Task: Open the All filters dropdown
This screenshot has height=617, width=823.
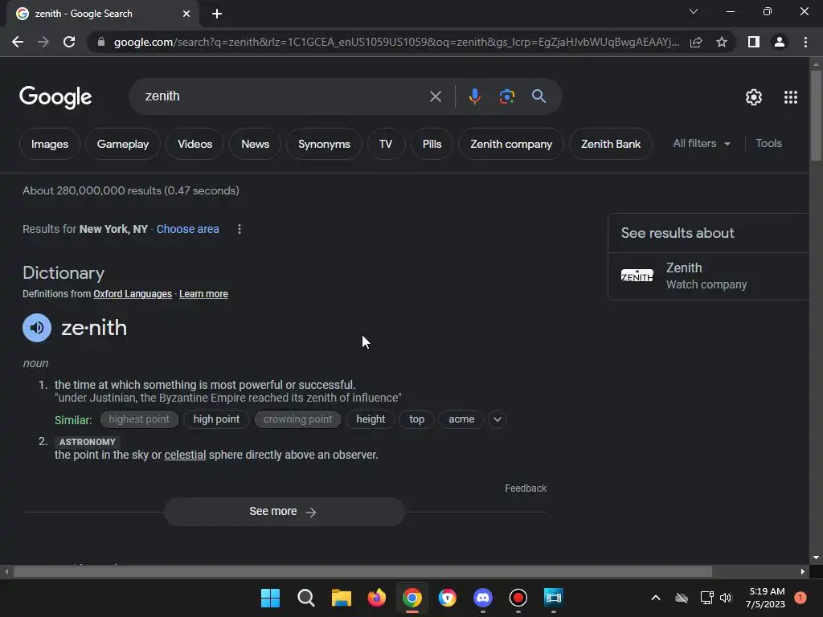Action: 702,143
